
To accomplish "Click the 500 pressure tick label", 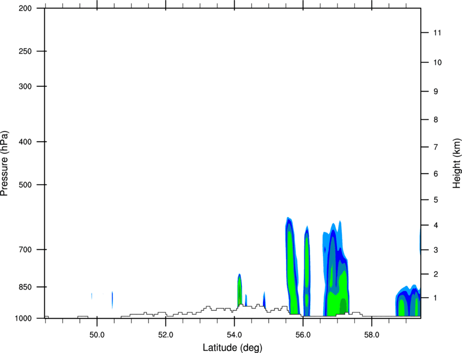I will click(x=26, y=185).
